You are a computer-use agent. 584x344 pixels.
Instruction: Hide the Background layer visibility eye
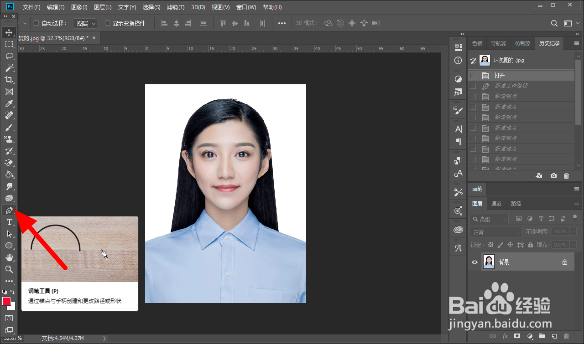474,262
